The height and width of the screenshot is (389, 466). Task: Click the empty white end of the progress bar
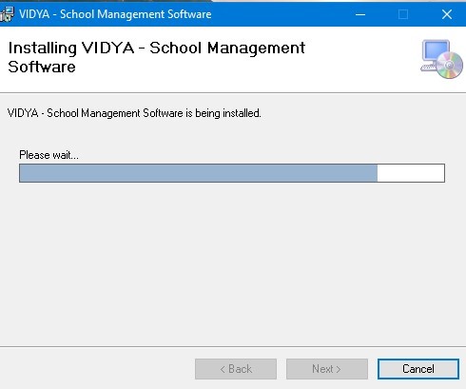tap(411, 173)
